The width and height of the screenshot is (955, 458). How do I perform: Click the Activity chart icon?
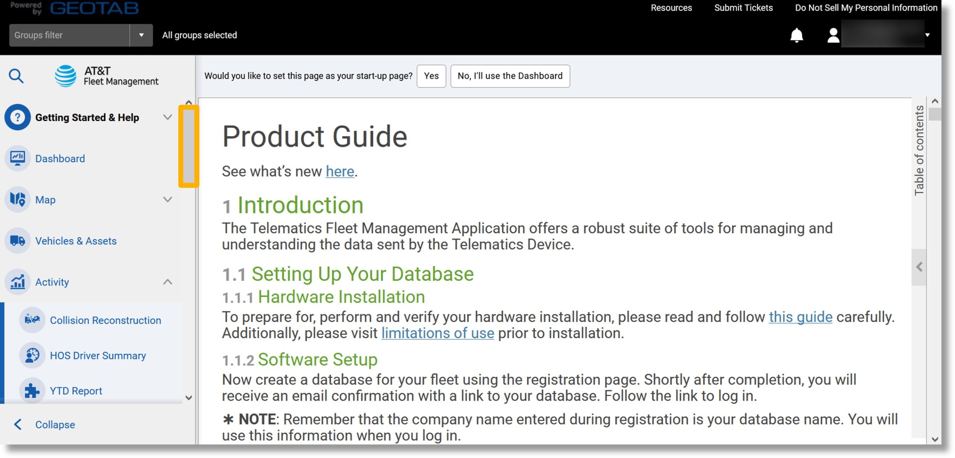18,282
